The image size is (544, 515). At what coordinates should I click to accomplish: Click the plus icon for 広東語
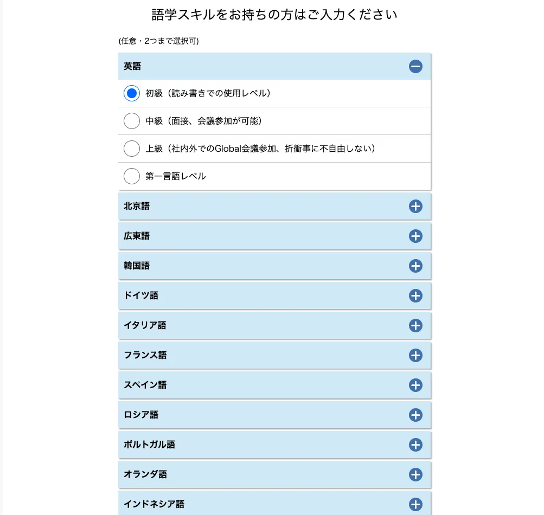click(415, 236)
